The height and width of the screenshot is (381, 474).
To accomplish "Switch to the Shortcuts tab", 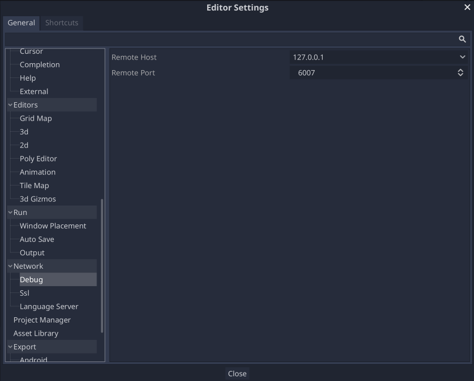I will pyautogui.click(x=61, y=23).
